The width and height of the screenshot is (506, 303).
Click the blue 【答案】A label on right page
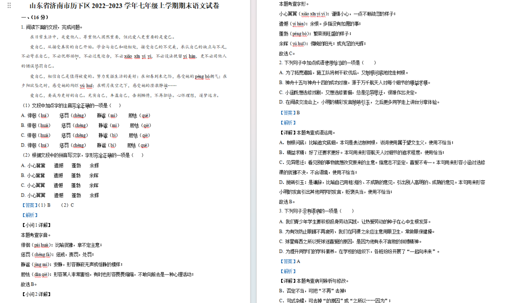(289, 261)
